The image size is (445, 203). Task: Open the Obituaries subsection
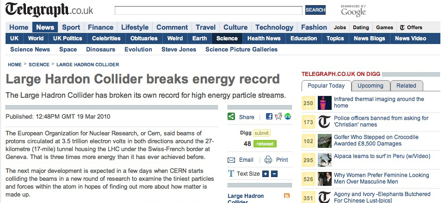(143, 38)
